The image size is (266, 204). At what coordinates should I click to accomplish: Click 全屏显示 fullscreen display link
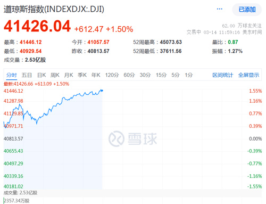248,75
